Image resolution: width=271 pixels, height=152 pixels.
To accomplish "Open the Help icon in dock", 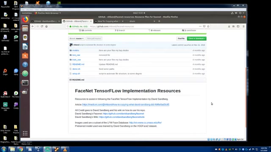I will [x=25, y=65].
